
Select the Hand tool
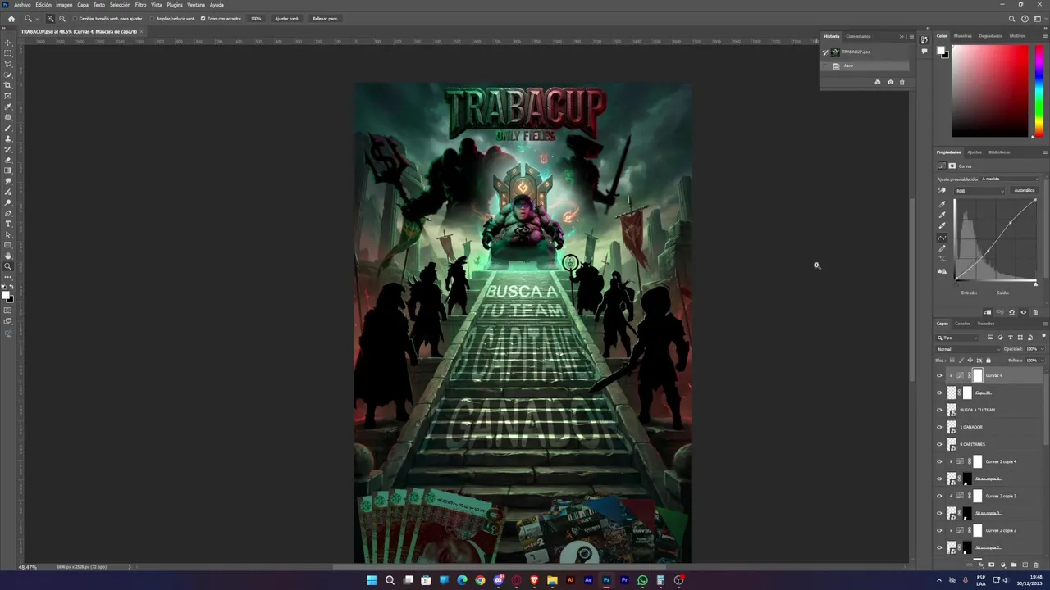click(x=8, y=256)
